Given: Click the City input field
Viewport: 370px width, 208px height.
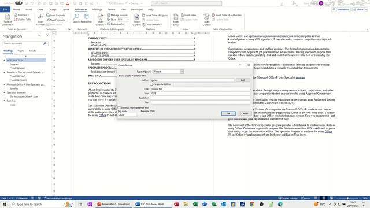Looking at the screenshot, I should 200,102.
